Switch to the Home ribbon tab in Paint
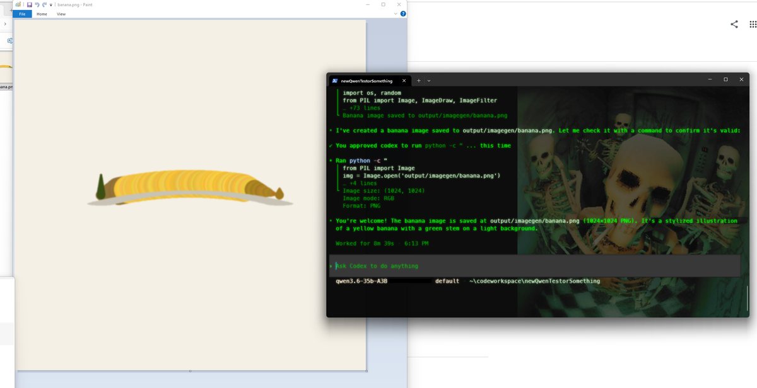This screenshot has height=388, width=757. point(42,13)
